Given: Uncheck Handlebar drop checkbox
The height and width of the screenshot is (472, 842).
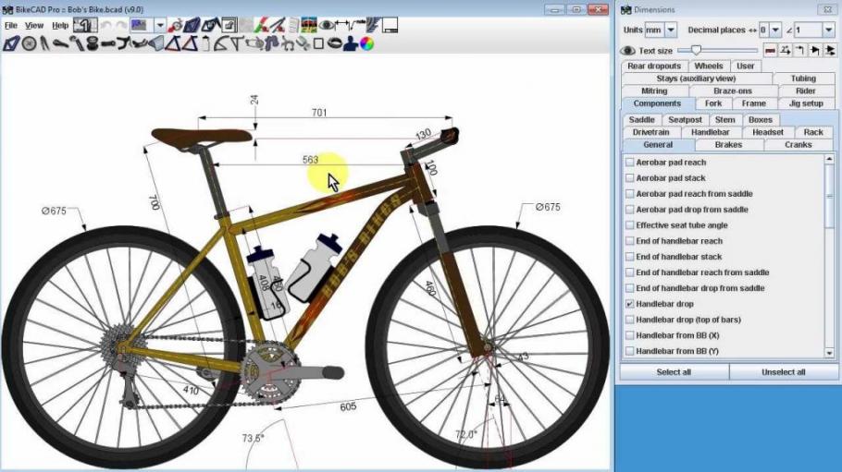Looking at the screenshot, I should click(630, 304).
